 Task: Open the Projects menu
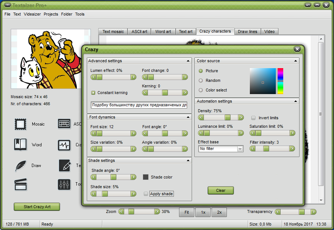click(51, 14)
